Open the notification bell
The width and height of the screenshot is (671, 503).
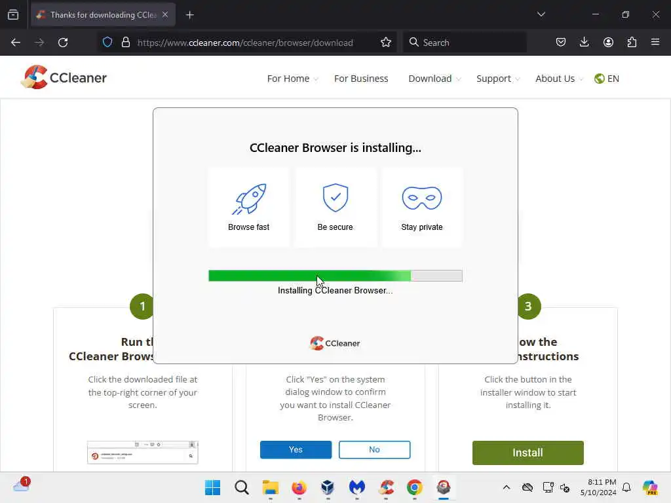pos(626,487)
